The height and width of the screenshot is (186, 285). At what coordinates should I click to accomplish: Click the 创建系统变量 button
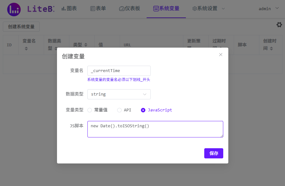click(21, 27)
